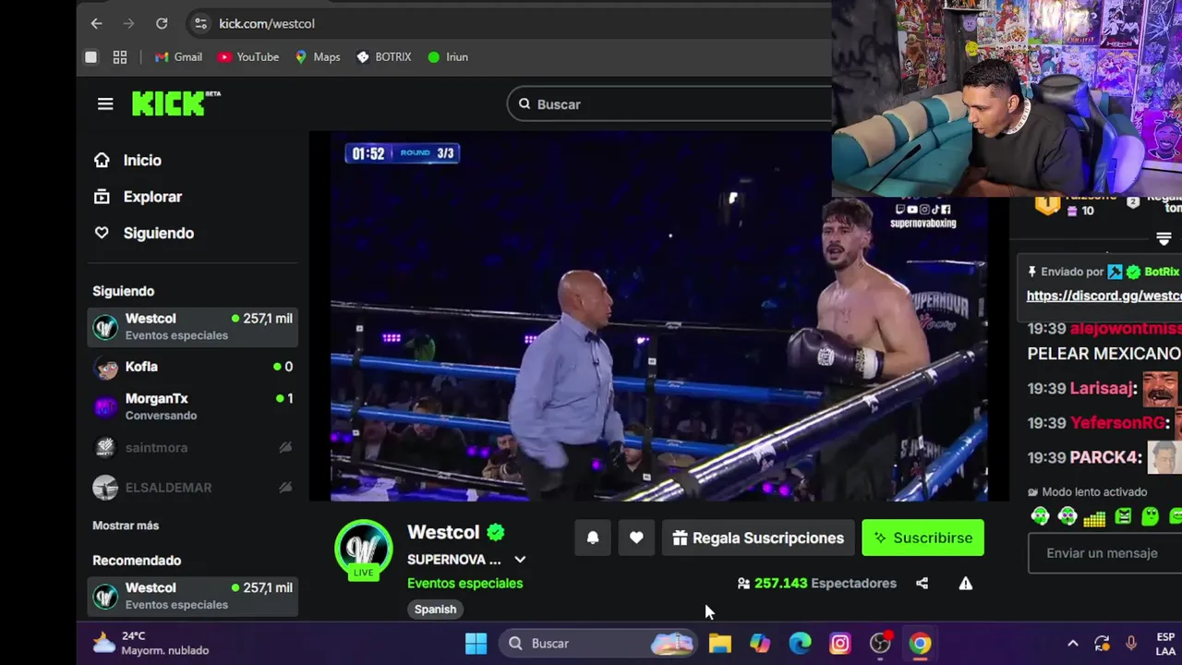Report the stream using the warning icon

(965, 583)
